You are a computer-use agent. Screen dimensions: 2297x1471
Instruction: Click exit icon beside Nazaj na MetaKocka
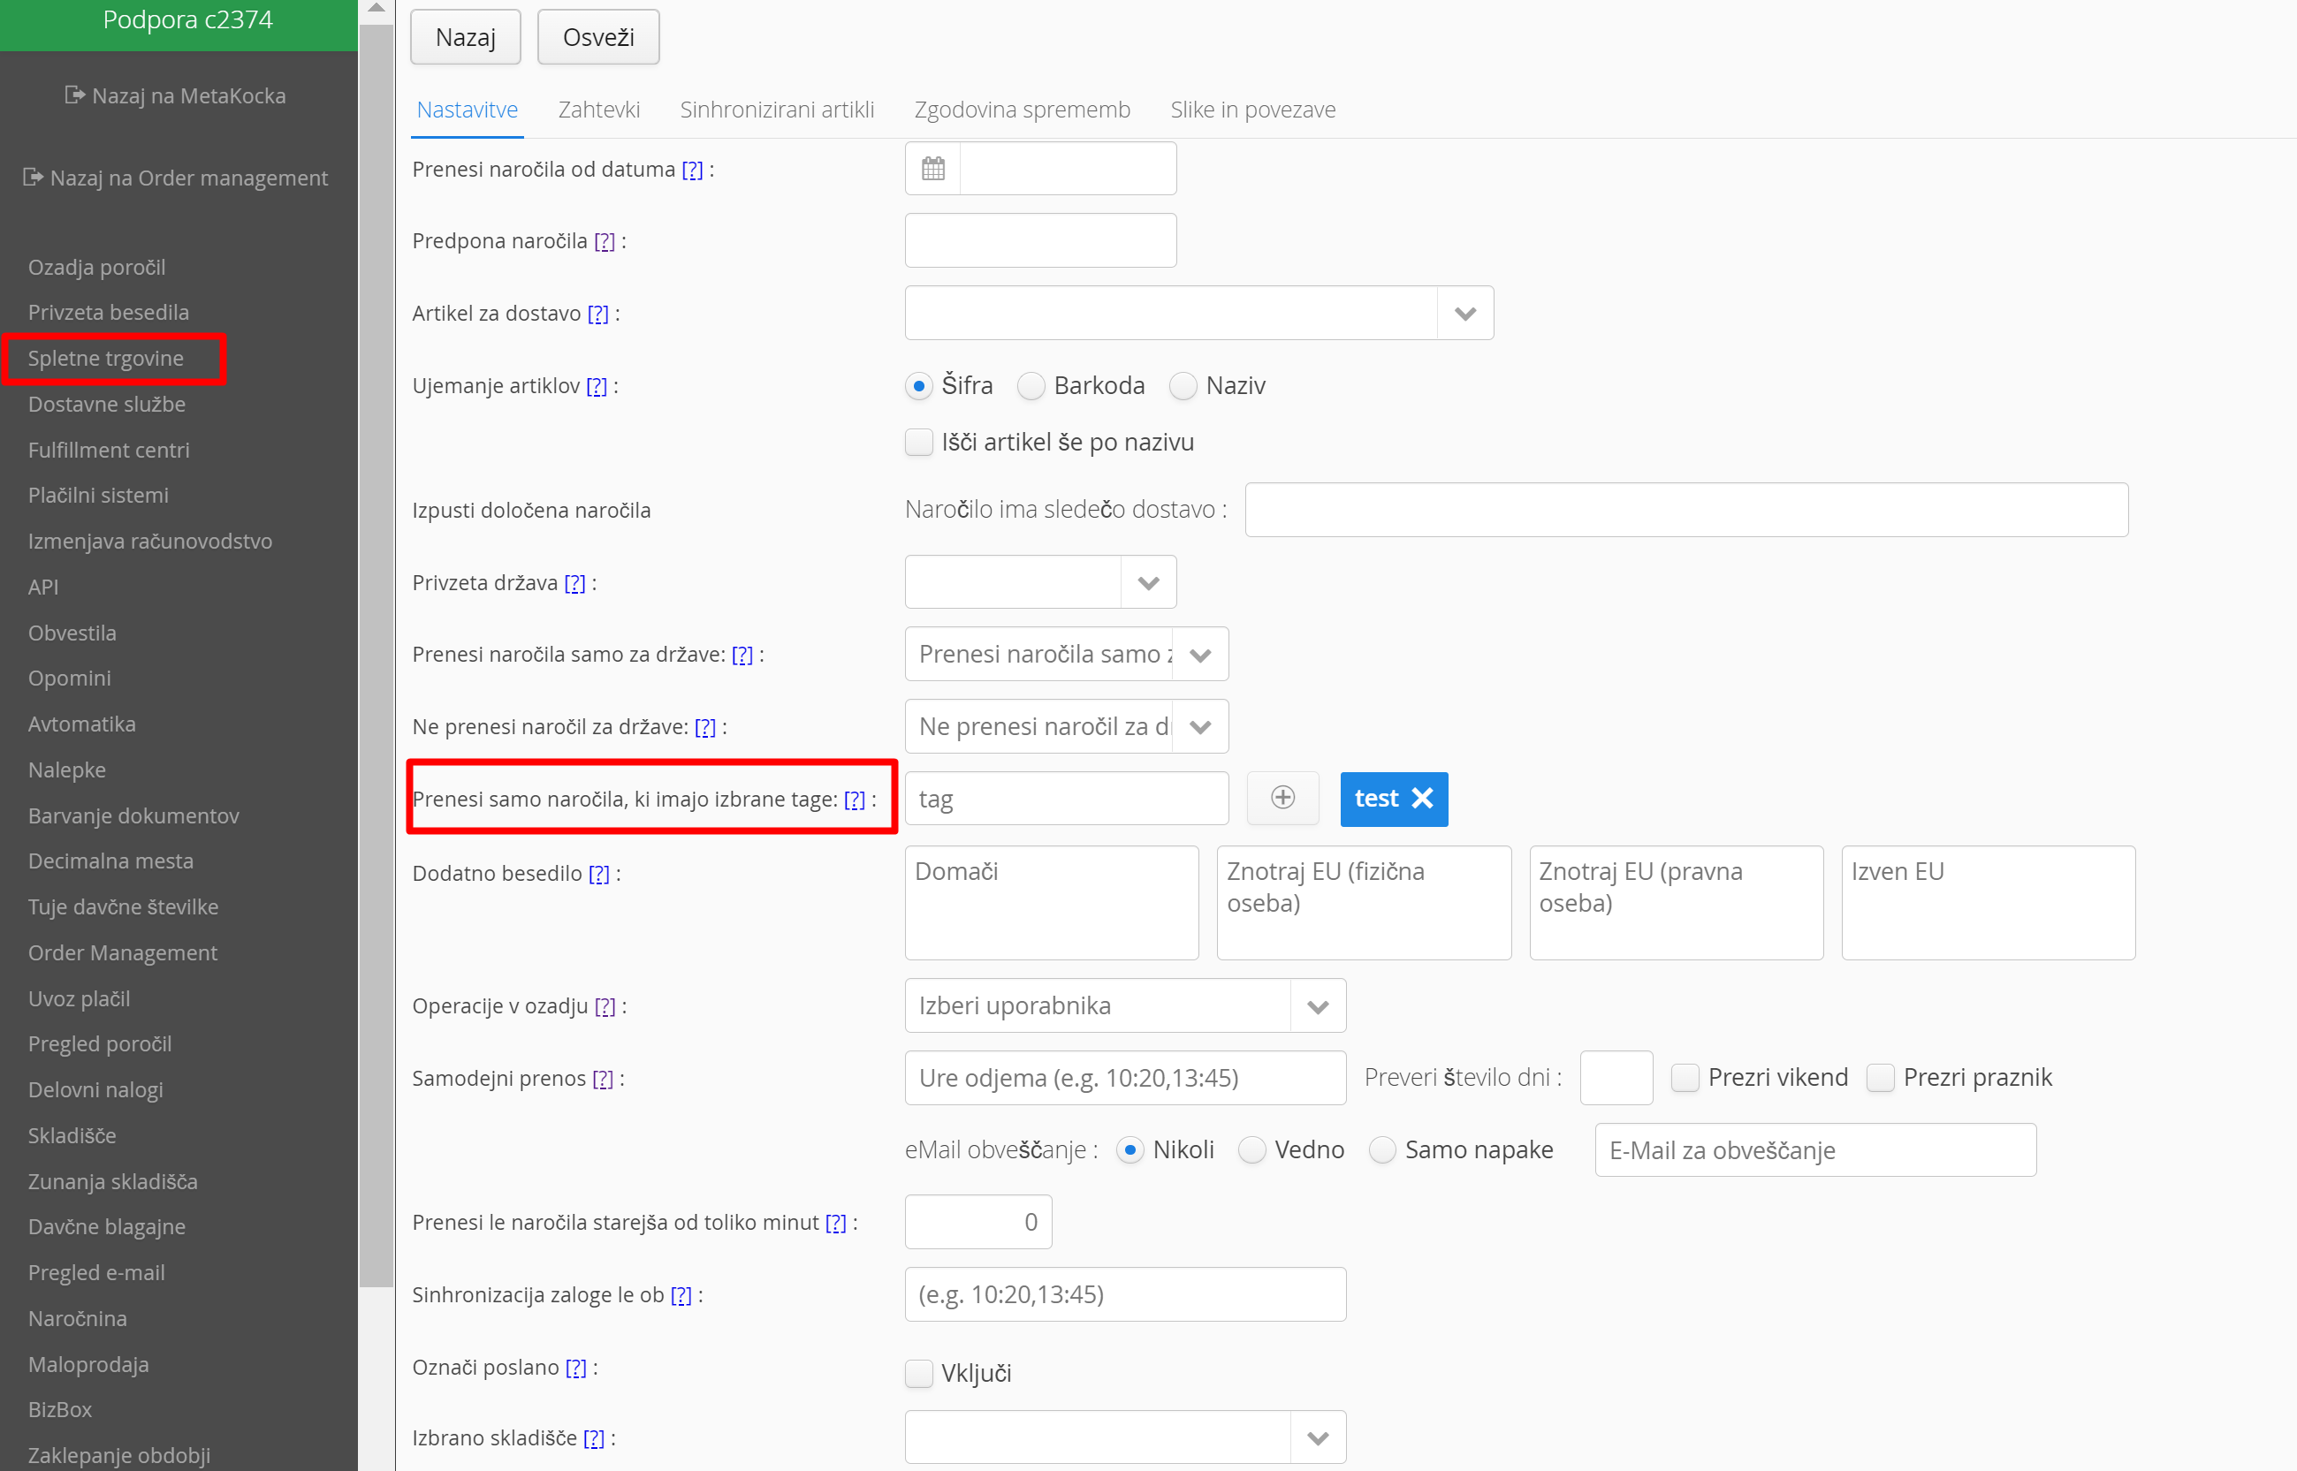[74, 95]
